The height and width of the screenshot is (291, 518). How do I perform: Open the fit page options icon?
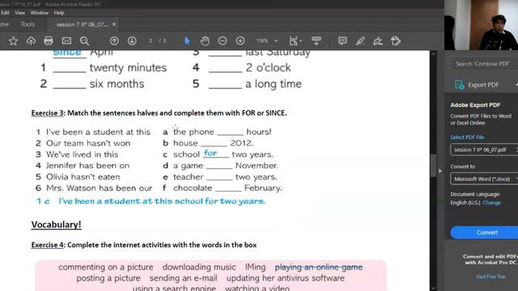pos(295,41)
